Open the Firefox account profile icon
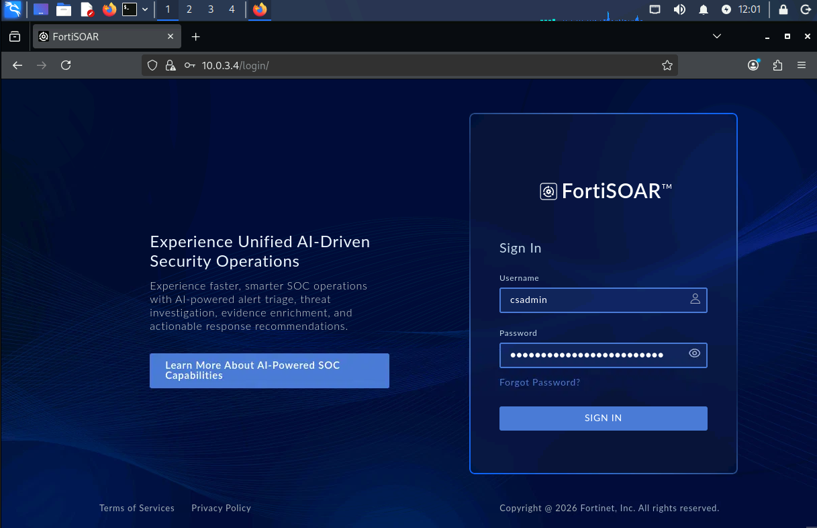 [754, 65]
